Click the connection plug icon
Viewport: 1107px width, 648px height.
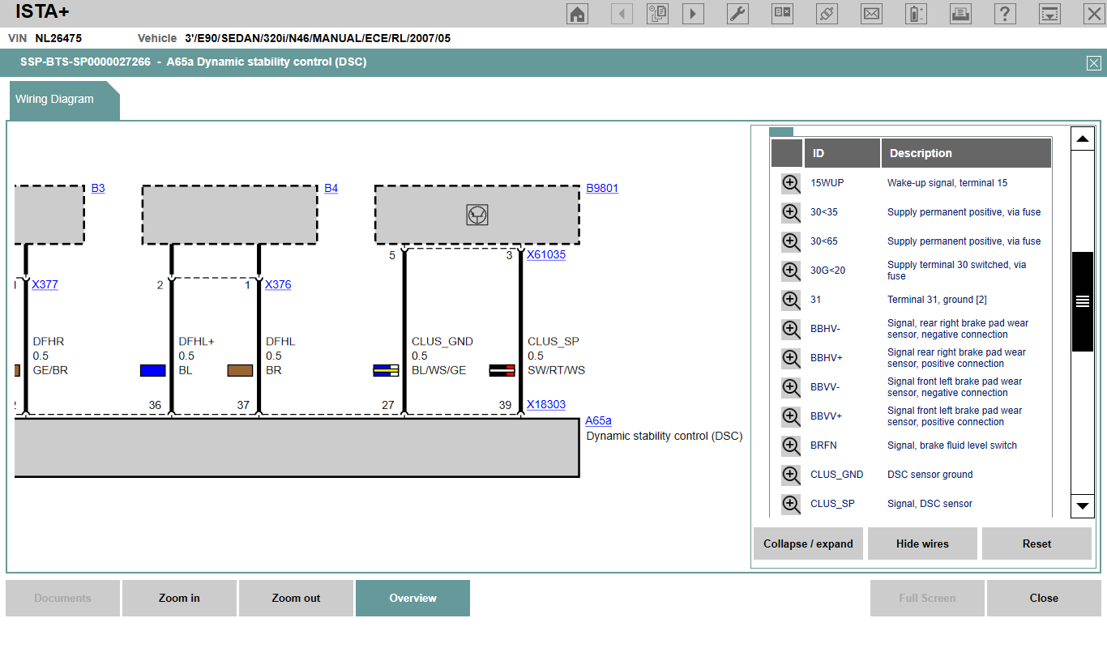(x=827, y=14)
